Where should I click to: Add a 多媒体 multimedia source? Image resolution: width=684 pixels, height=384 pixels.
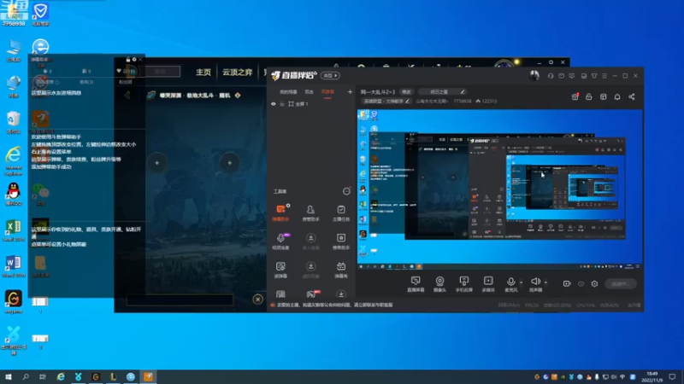(488, 284)
